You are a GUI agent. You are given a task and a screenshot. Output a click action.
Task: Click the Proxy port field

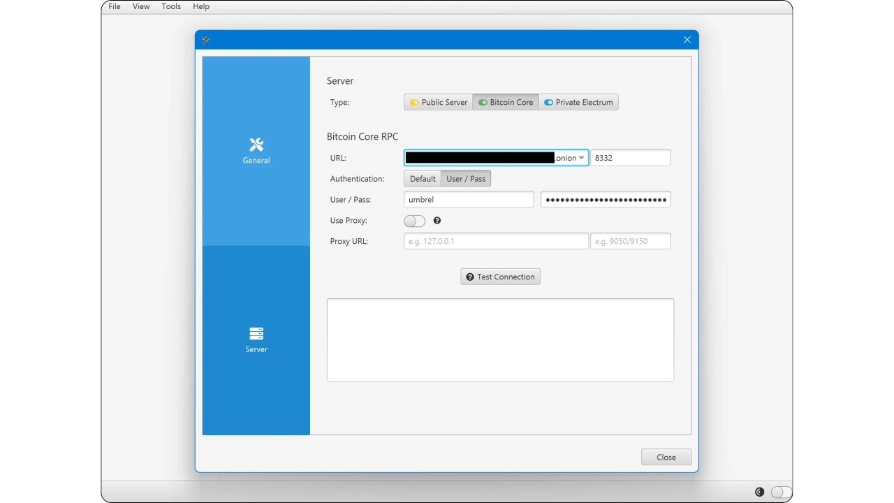pos(631,241)
